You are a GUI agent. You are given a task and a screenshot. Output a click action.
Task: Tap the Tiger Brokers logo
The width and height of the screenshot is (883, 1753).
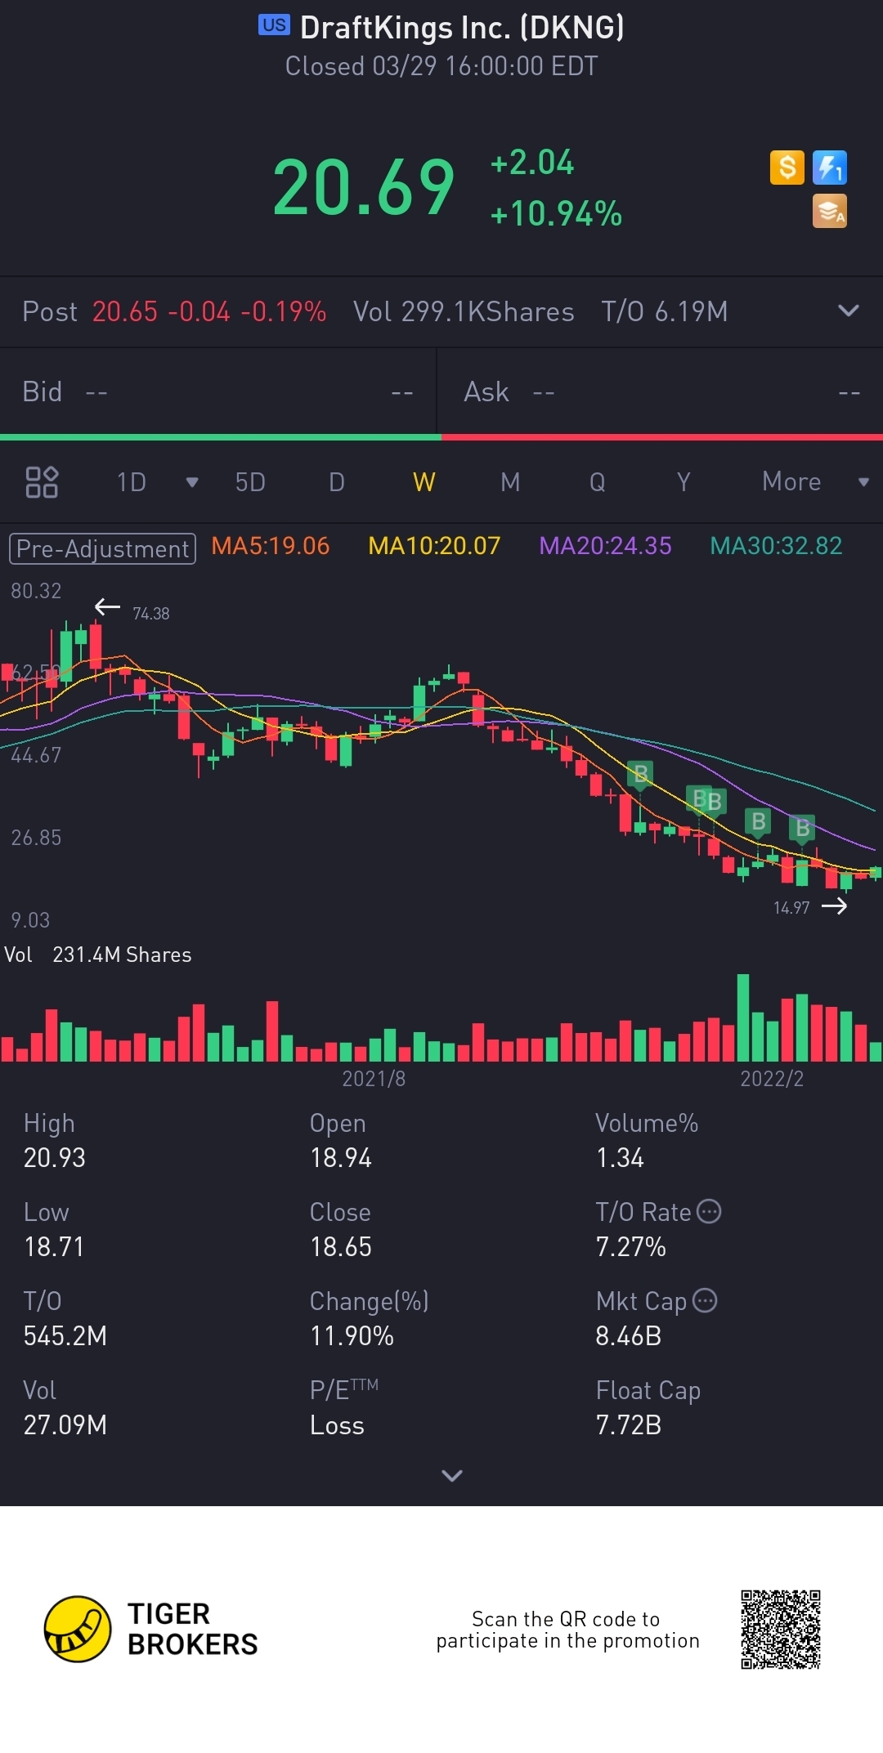151,1629
